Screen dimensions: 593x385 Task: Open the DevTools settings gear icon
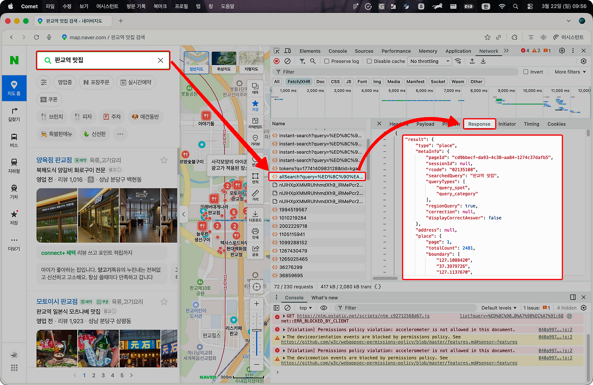pos(562,51)
